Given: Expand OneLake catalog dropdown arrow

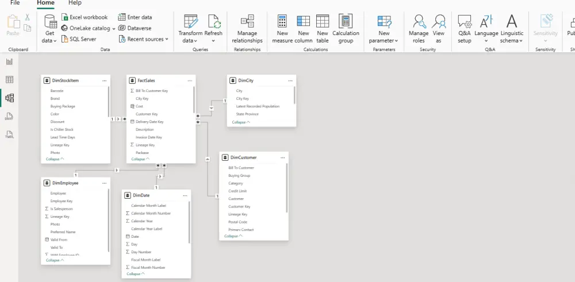Looking at the screenshot, I should (114, 29).
